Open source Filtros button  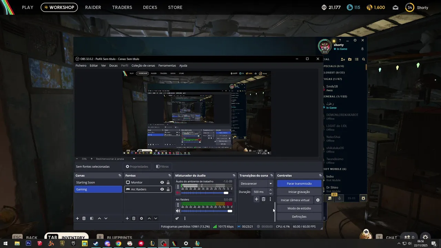162,167
